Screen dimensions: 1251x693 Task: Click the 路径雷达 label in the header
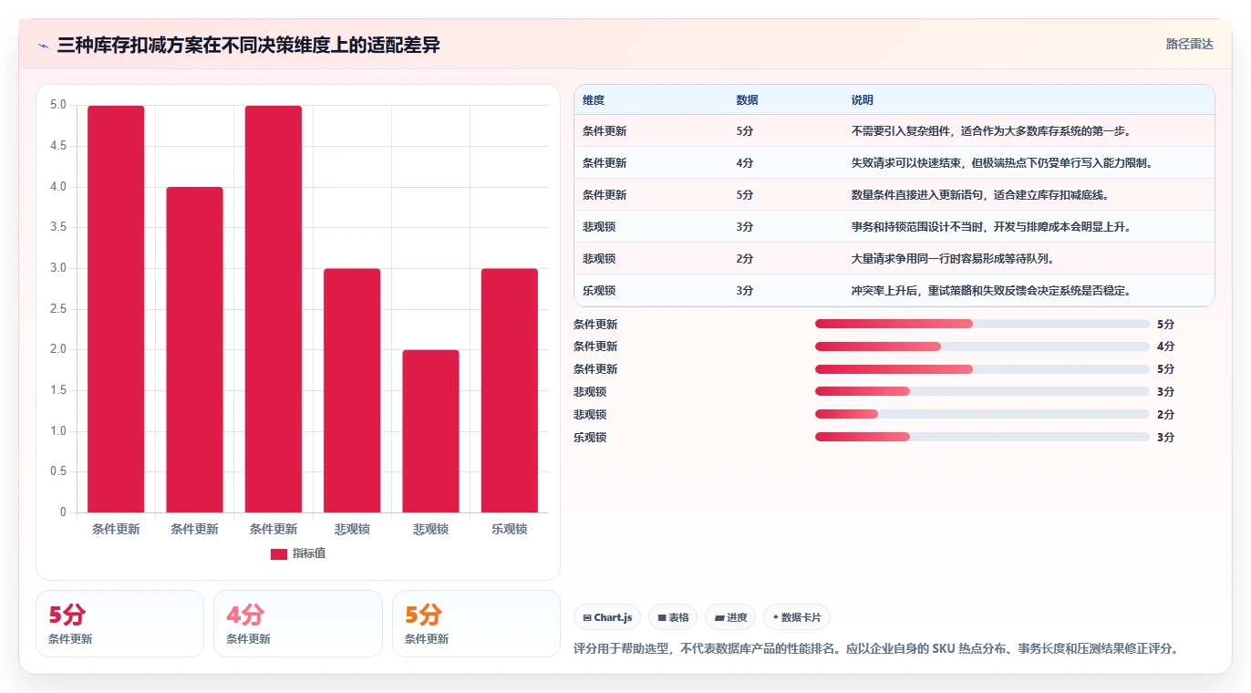(1189, 44)
